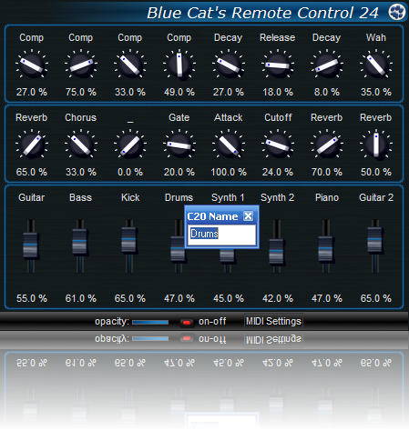Click the Comp knob set at 75.0 %
The image size is (409, 430).
click(81, 65)
